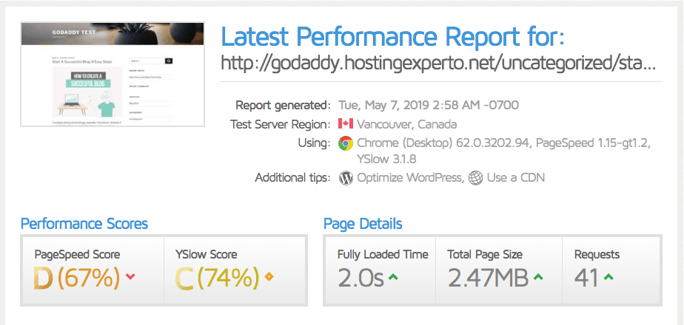Click the Fully Loaded Time 2.0s value
The height and width of the screenshot is (325, 684).
click(x=361, y=278)
